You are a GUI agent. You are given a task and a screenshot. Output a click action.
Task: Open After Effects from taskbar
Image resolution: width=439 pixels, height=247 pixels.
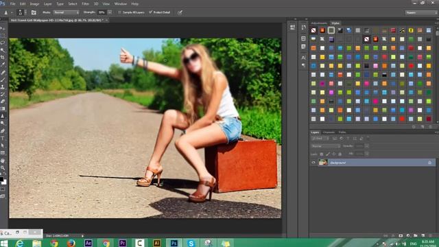88,243
